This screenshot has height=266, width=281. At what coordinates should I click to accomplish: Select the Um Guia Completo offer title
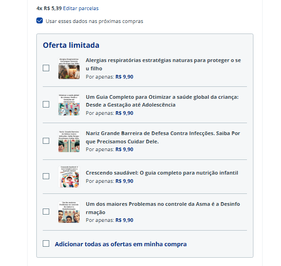click(x=162, y=101)
